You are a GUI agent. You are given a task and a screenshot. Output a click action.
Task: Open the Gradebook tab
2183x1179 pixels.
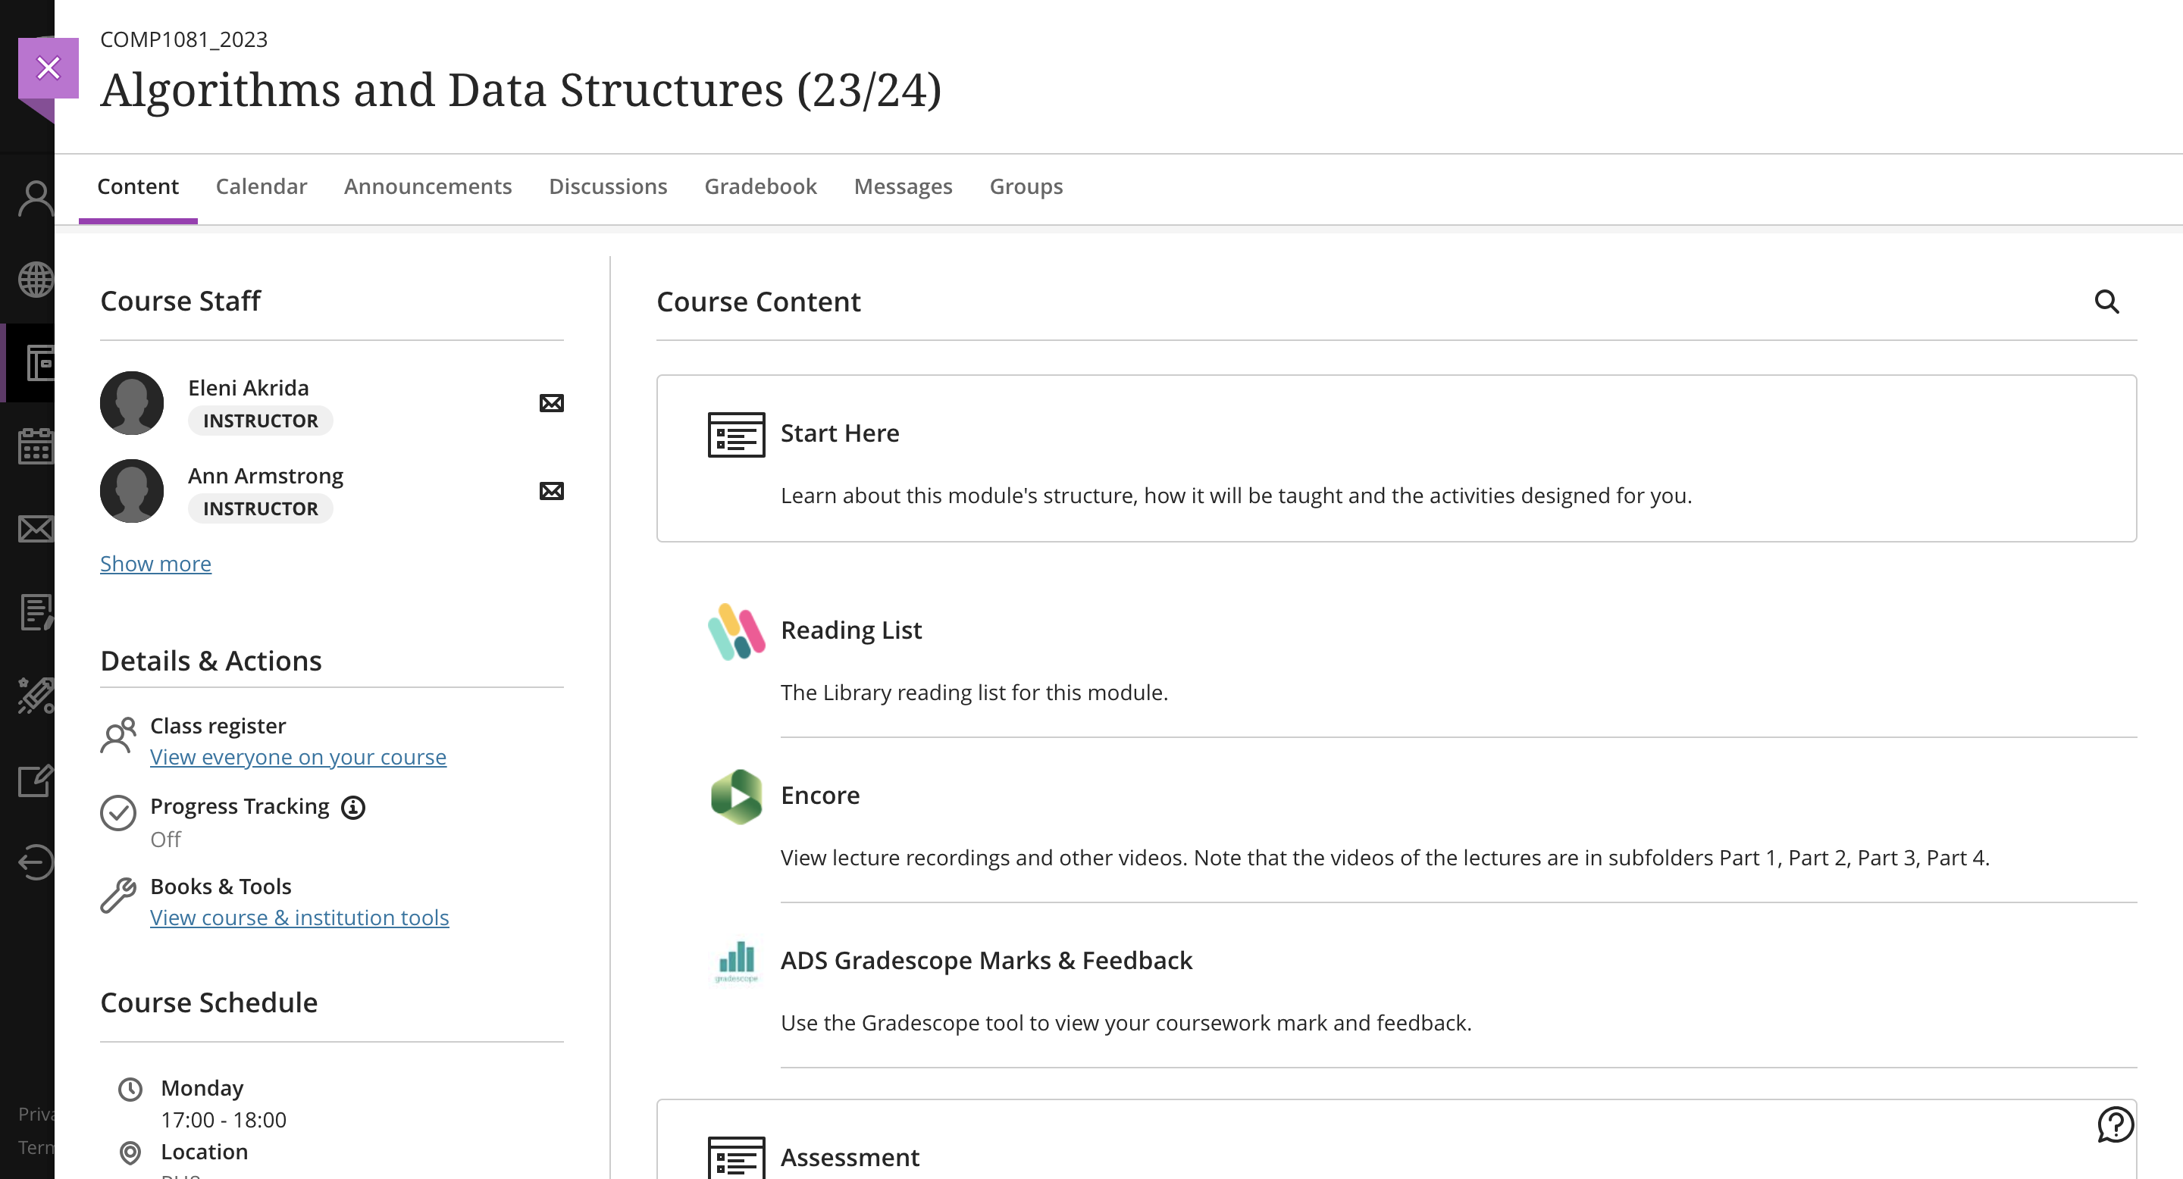click(760, 186)
